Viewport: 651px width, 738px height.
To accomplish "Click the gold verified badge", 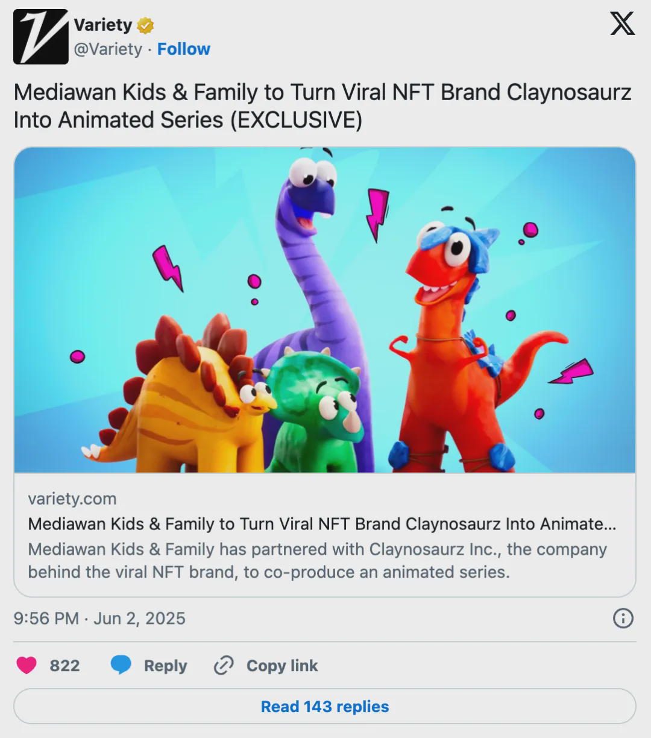I will click(145, 25).
